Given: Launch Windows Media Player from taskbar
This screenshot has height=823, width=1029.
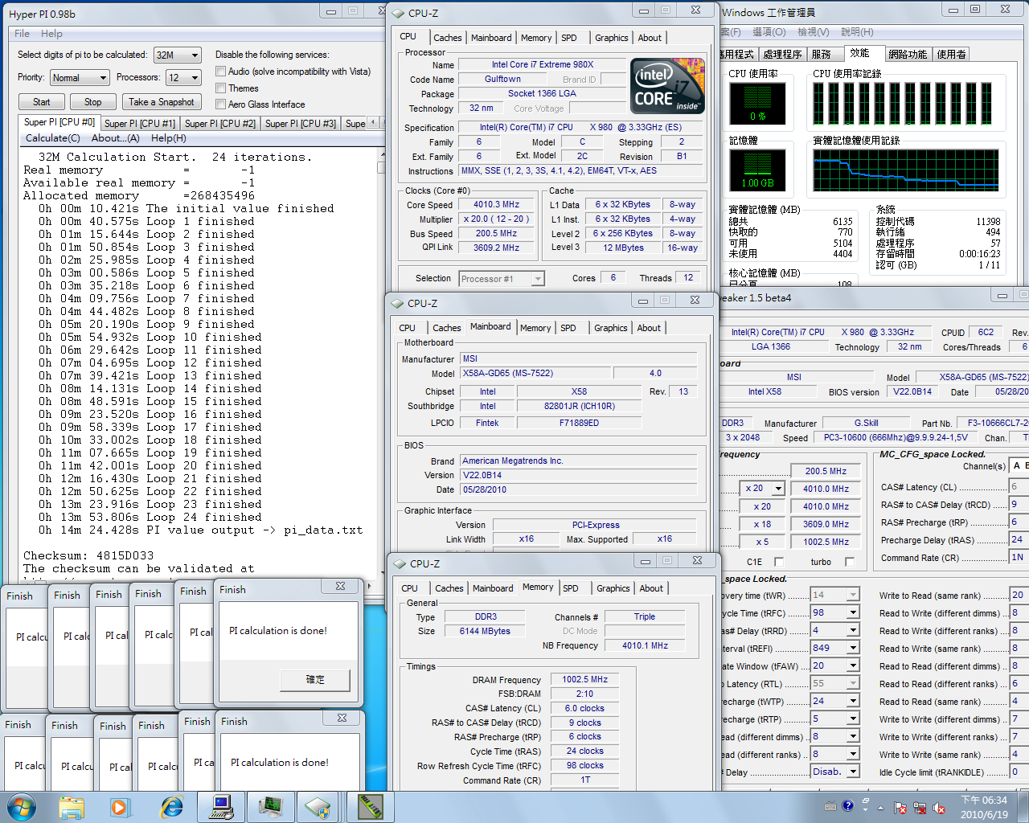Looking at the screenshot, I should (x=121, y=807).
